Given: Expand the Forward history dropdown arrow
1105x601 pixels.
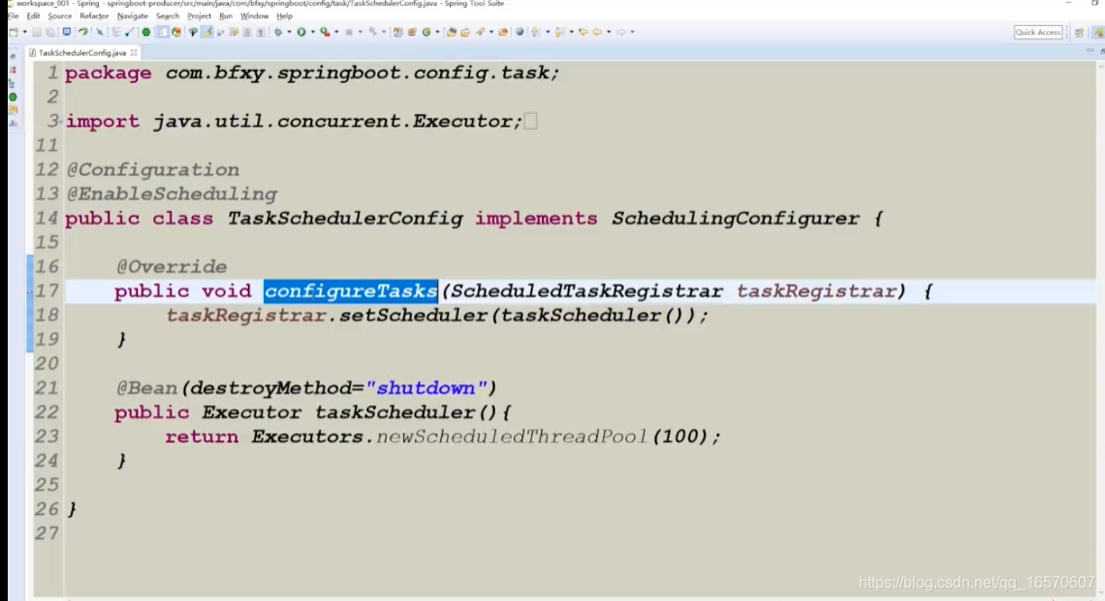Looking at the screenshot, I should [x=632, y=32].
